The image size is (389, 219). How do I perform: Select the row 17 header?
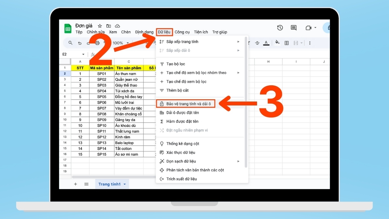click(65, 160)
